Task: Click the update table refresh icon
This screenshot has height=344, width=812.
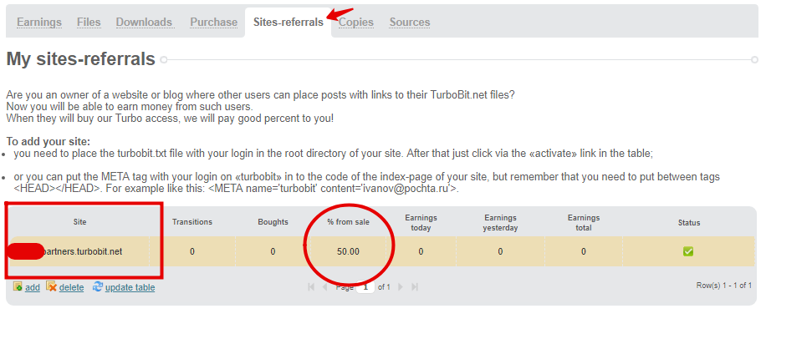Action: coord(98,286)
